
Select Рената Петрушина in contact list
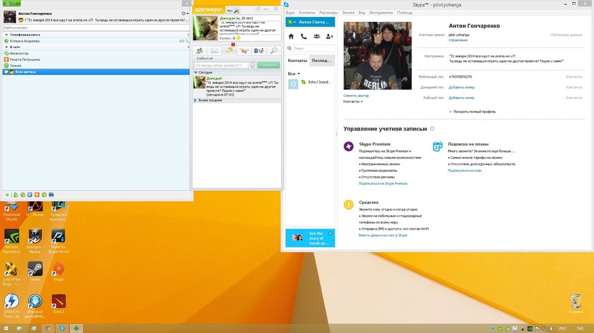24,59
